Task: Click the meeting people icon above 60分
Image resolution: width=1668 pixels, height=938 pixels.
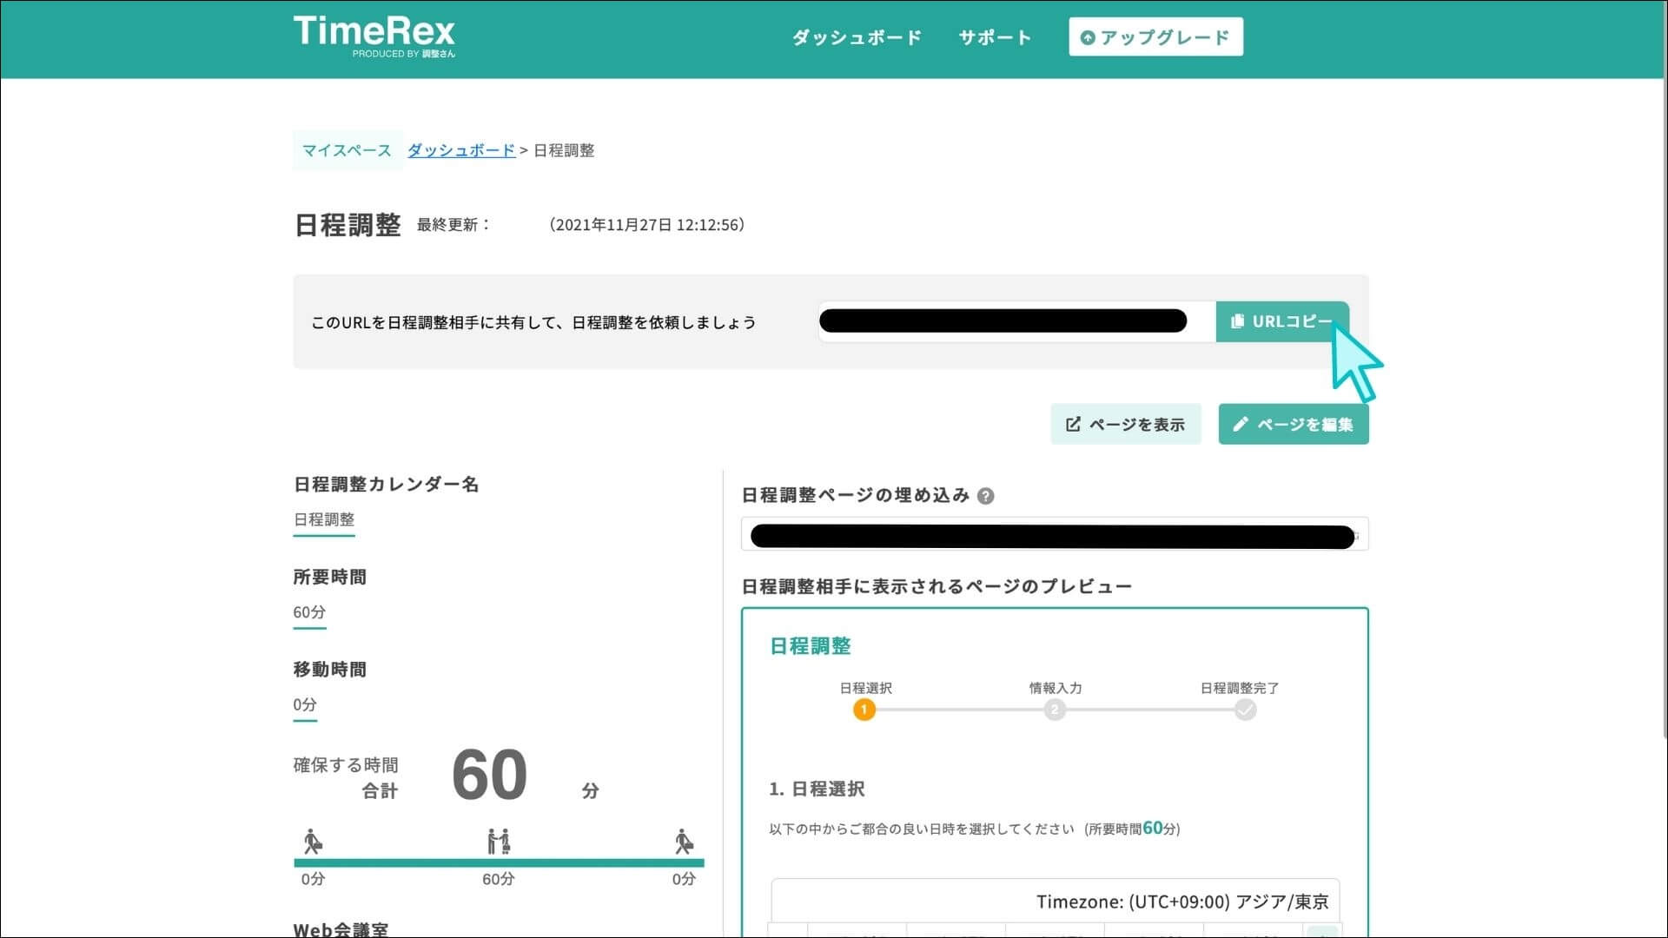Action: tap(498, 841)
